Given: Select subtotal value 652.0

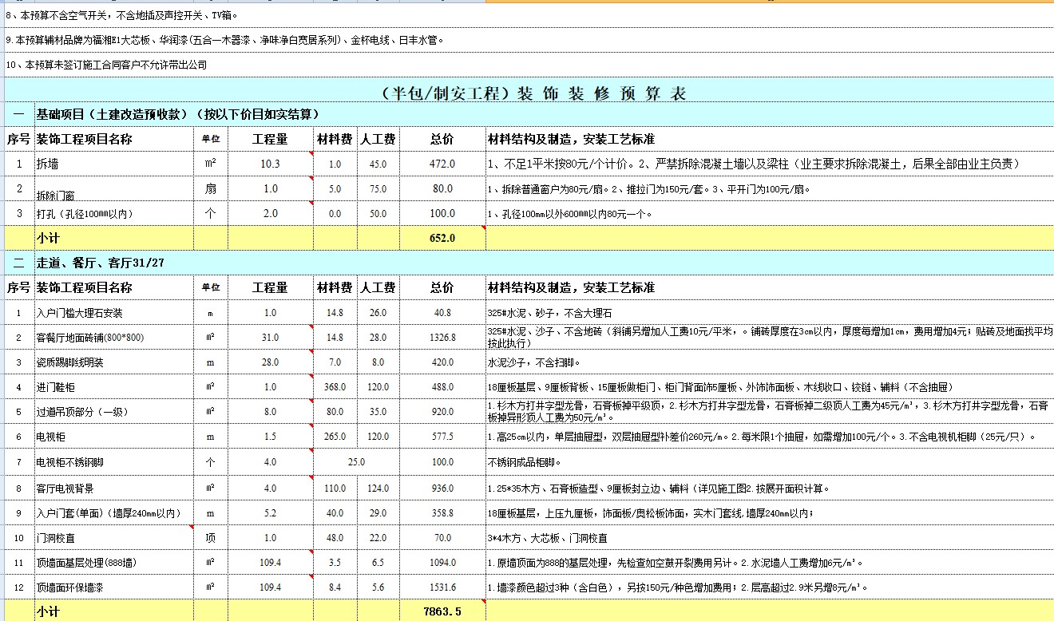Looking at the screenshot, I should (442, 238).
